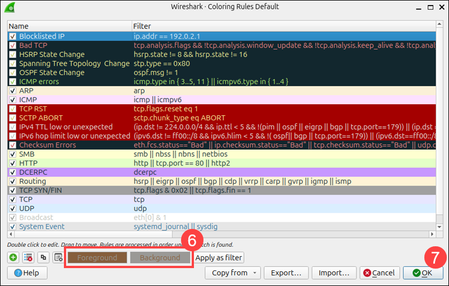Click horizontal scrollbar right arrow
The height and width of the screenshot is (286, 449).
(x=432, y=235)
